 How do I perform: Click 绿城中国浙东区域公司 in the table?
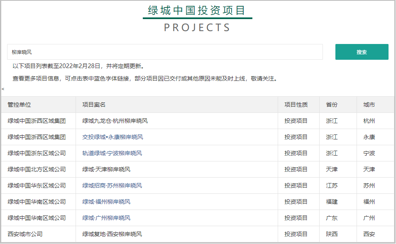click(37, 153)
